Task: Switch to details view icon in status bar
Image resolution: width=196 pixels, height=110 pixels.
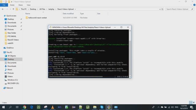Action: click(x=190, y=103)
